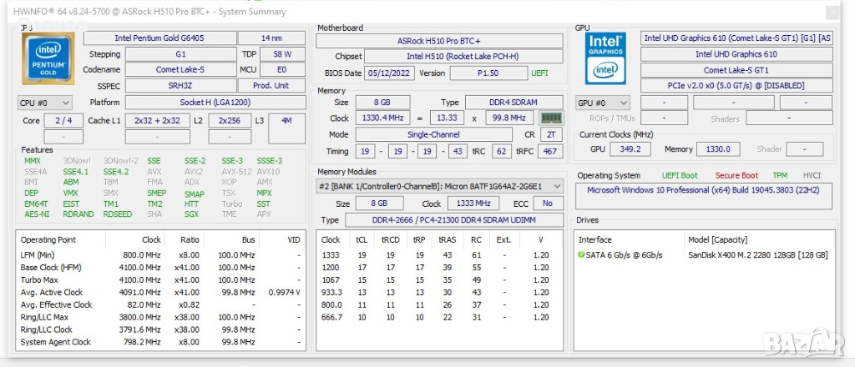Close the System Summary window
The image size is (855, 367).
point(832,12)
